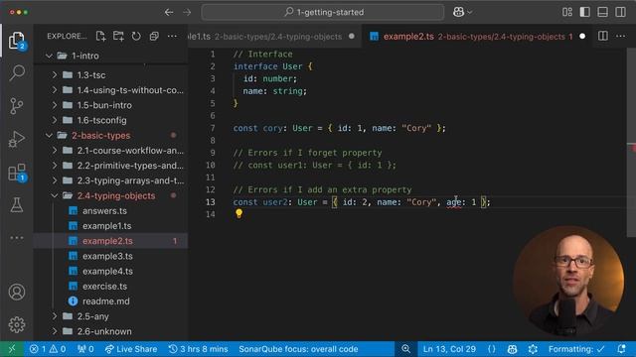Click the status bar settings sparkle icon
The image size is (636, 357).
pyautogui.click(x=533, y=349)
